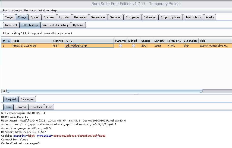The height and width of the screenshot is (148, 232).
Task: Click the Damn Vulnerable W... title cell
Action: pos(215,45)
